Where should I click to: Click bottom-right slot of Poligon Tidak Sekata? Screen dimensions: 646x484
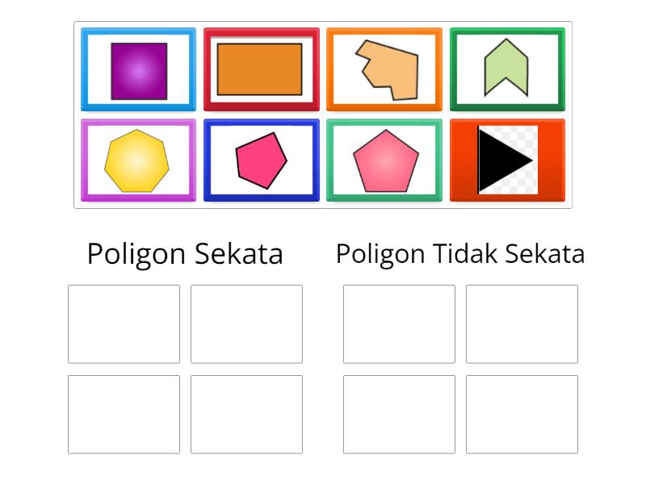[522, 415]
